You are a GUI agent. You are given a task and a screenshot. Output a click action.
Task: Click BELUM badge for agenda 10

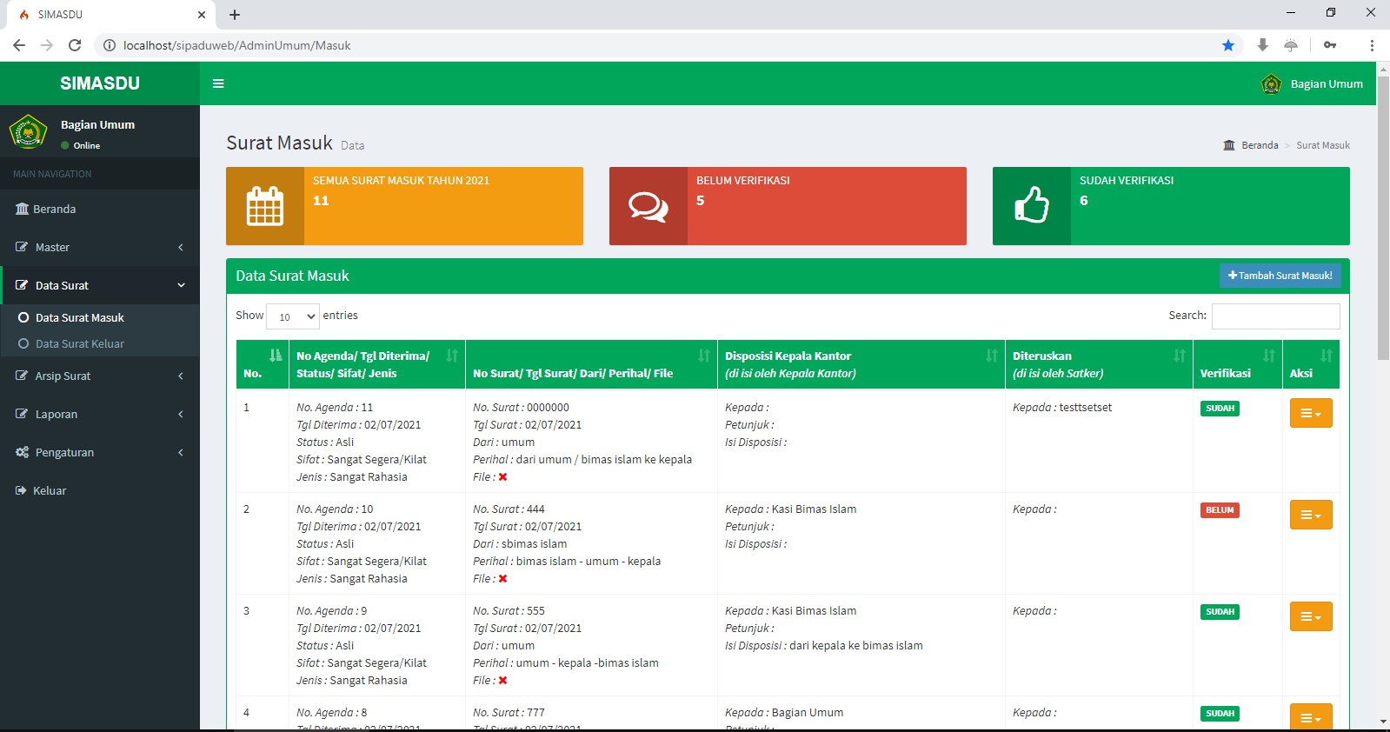1220,510
